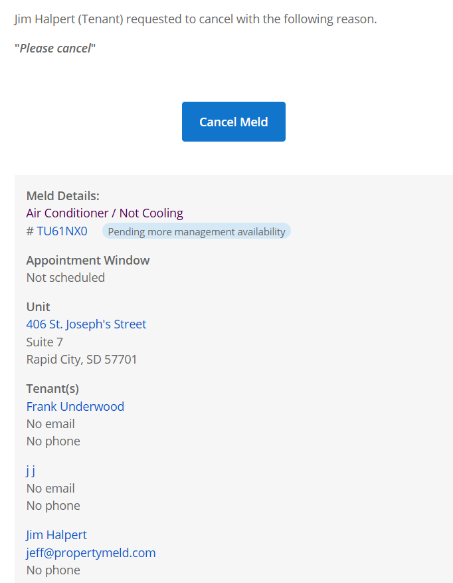
Task: Click the Pending more management availability badge
Action: point(196,231)
